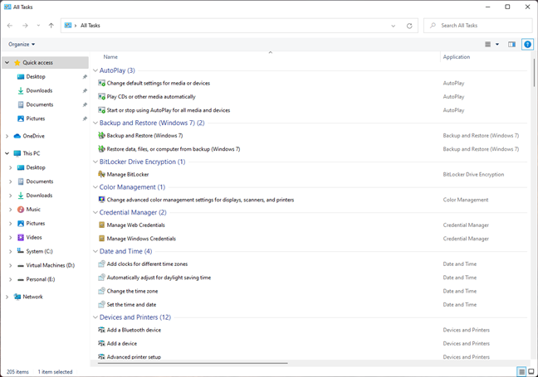Switch to details view in status bar

tap(521, 372)
